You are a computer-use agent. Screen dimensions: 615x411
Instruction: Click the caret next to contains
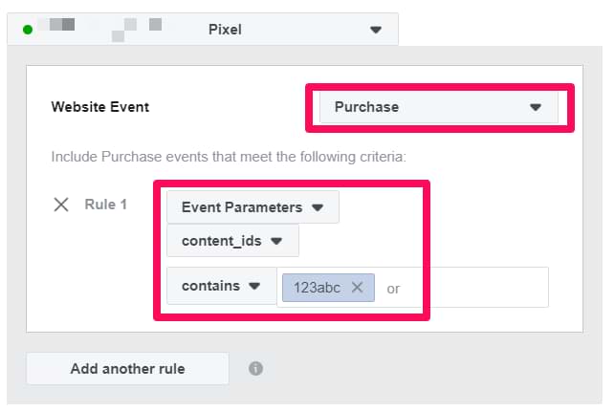(x=254, y=286)
